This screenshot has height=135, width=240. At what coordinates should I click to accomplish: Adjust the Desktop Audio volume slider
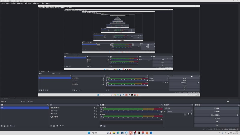133,119
